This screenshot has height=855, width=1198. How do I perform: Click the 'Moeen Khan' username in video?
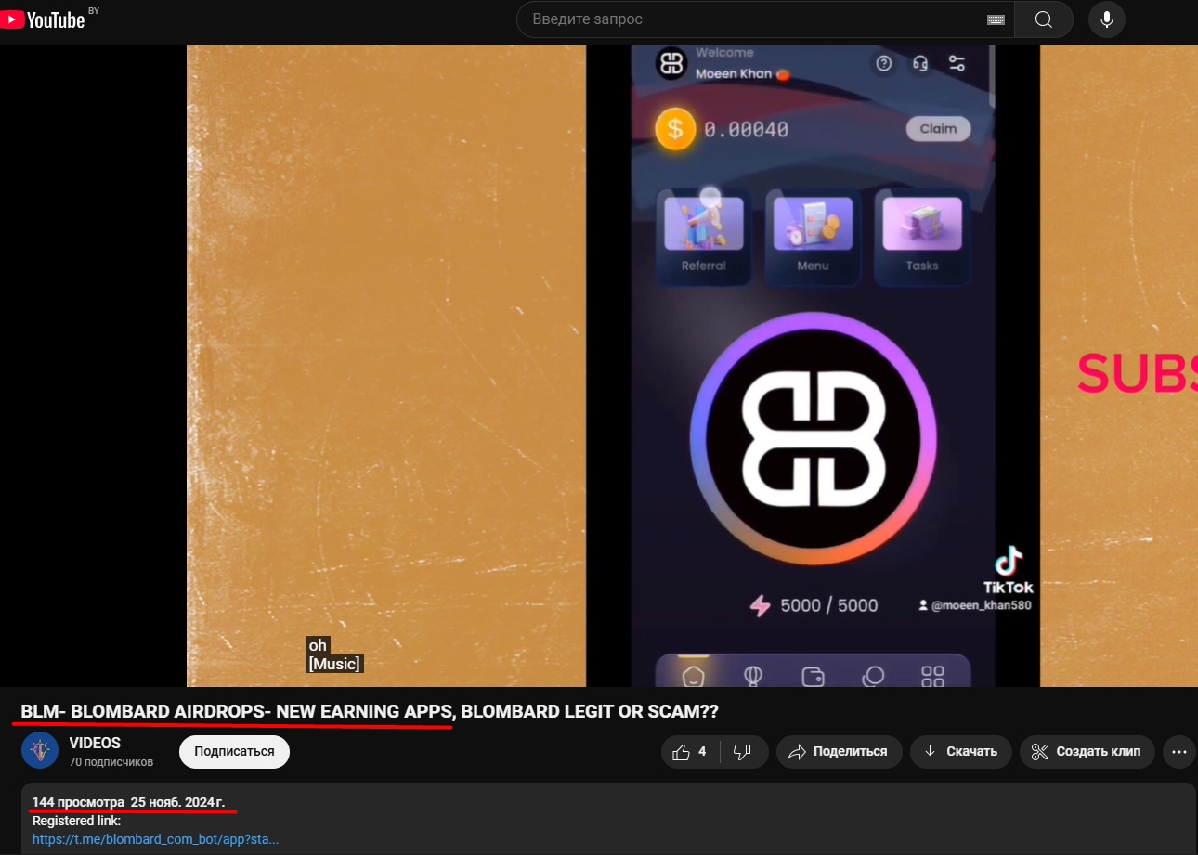pyautogui.click(x=734, y=73)
